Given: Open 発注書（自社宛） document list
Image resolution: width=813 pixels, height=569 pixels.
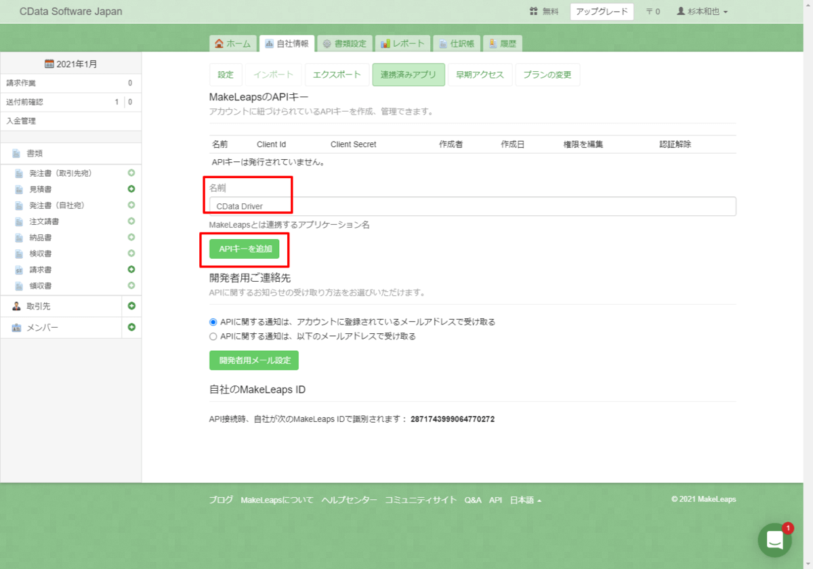Looking at the screenshot, I should pyautogui.click(x=57, y=205).
